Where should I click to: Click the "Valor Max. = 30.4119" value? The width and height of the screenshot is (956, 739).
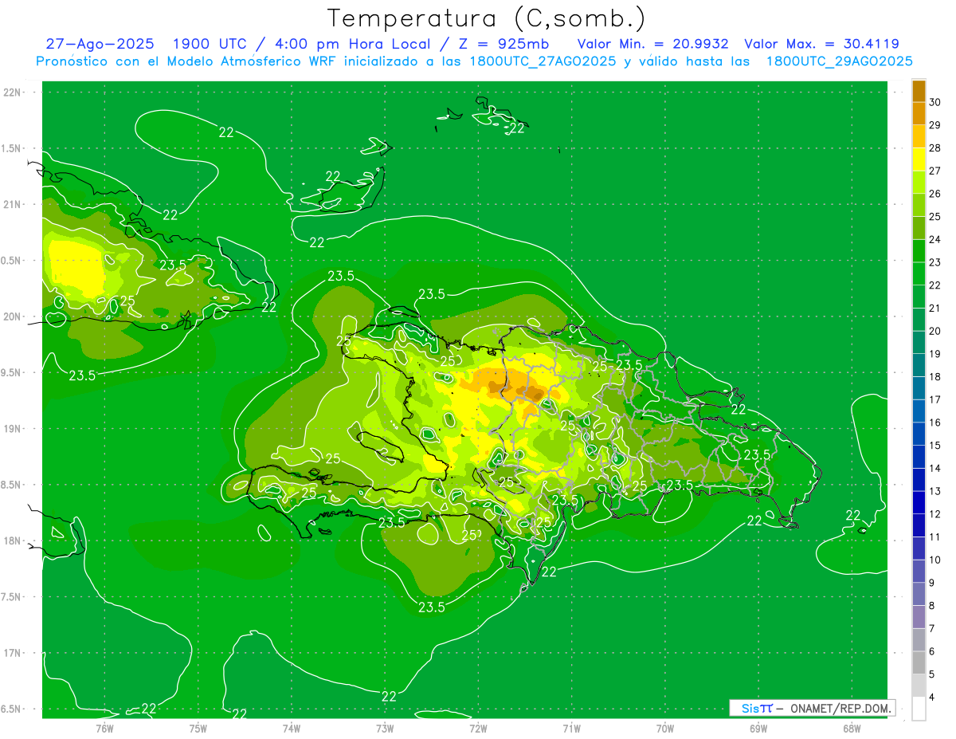821,44
